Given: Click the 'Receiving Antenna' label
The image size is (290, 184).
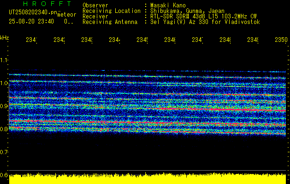Looking at the screenshot, I should [110, 22].
